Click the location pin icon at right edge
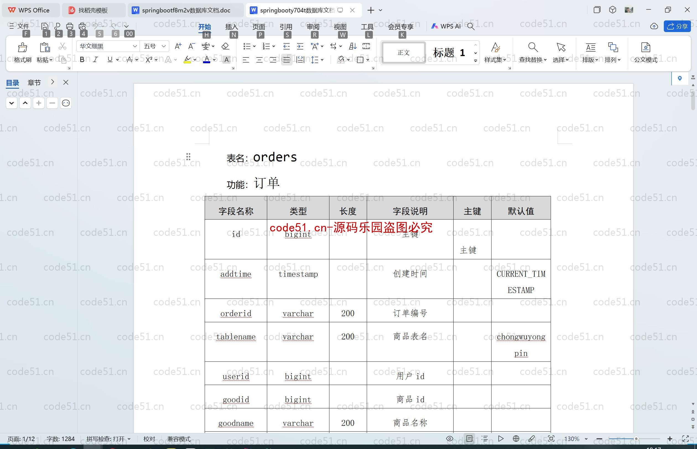Viewport: 697px width, 449px height. [680, 78]
